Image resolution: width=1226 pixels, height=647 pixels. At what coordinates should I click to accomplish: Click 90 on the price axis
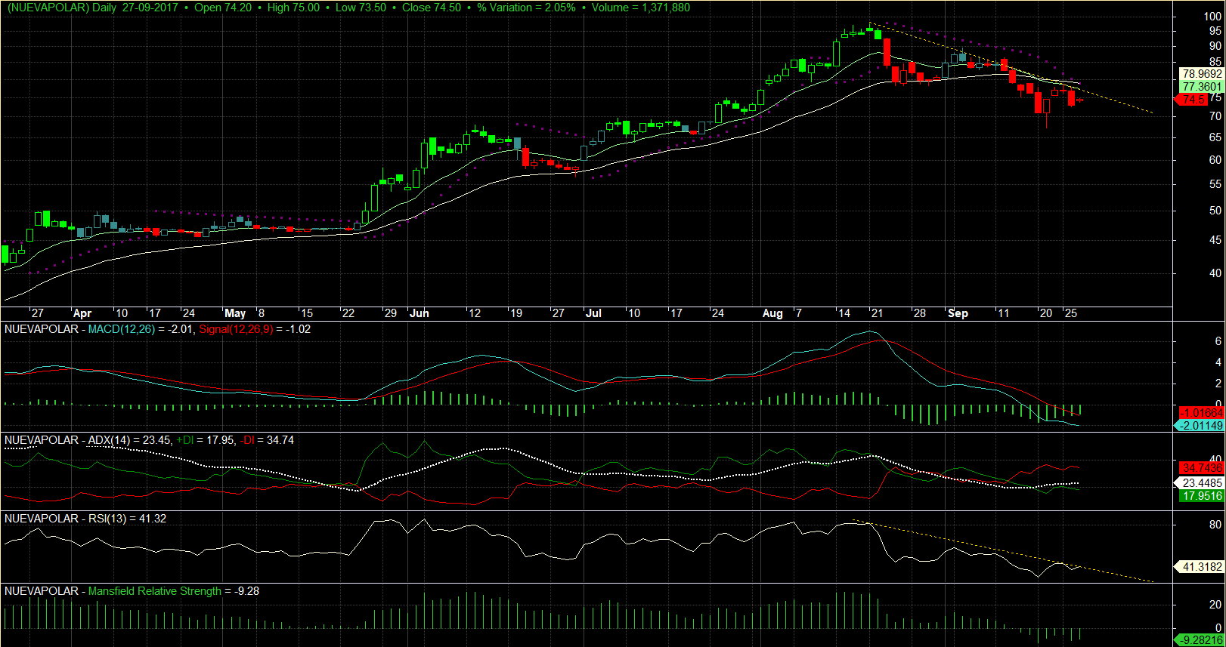click(1215, 46)
